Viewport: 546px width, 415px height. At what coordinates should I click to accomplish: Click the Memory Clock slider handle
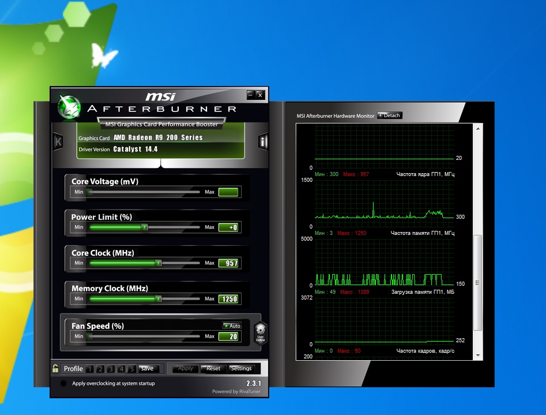(x=159, y=299)
